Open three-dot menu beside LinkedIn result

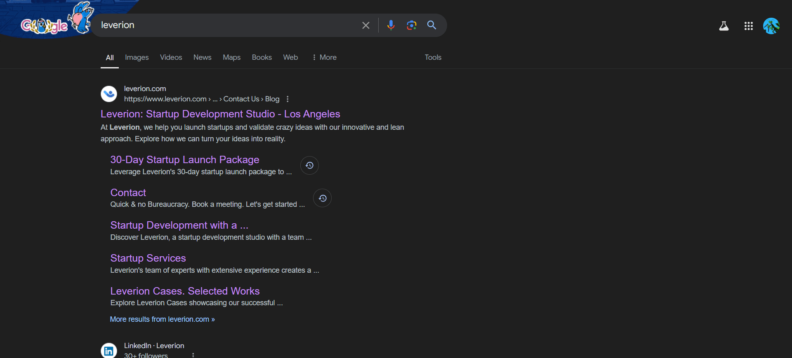tap(193, 355)
